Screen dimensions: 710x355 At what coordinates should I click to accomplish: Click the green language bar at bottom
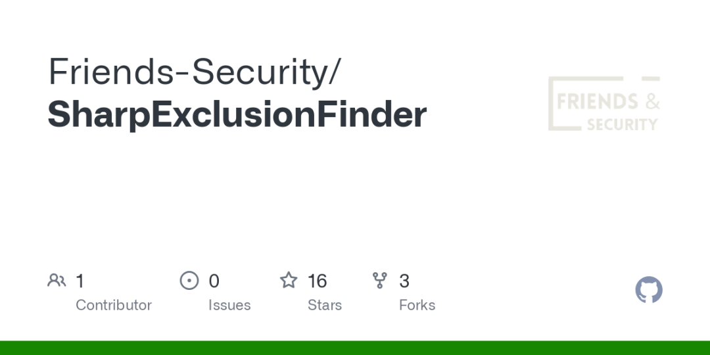point(355,348)
